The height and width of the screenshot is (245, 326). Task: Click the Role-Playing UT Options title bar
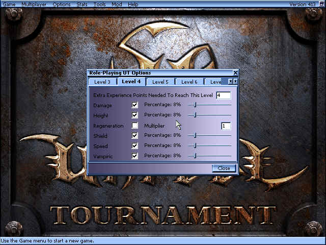tap(160, 72)
